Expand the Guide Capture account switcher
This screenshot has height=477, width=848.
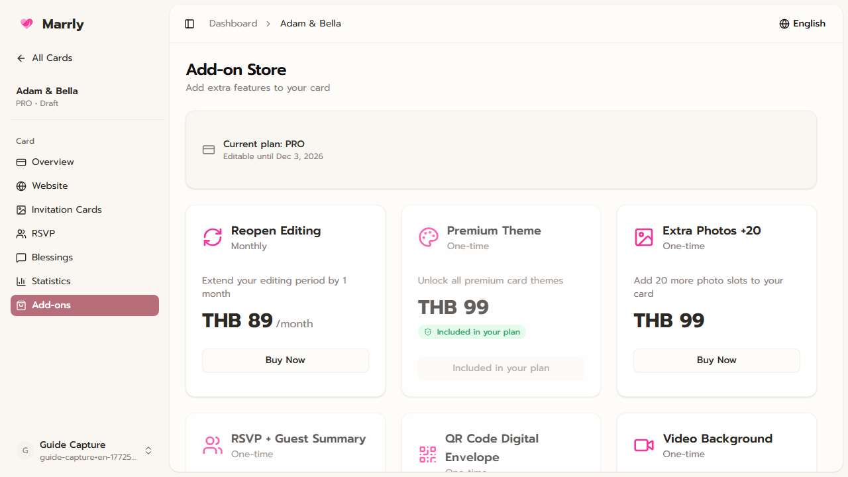pyautogui.click(x=148, y=450)
